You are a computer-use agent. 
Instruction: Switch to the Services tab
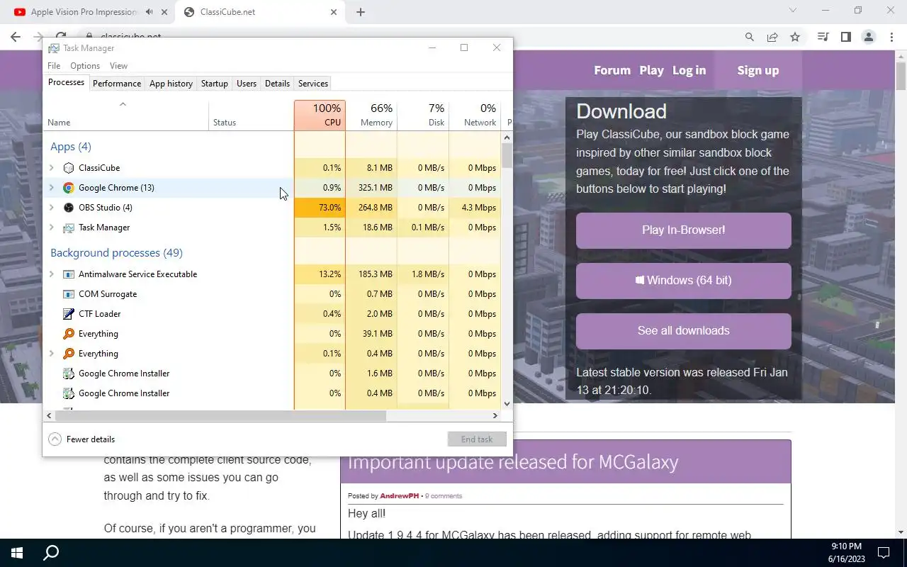coord(313,84)
